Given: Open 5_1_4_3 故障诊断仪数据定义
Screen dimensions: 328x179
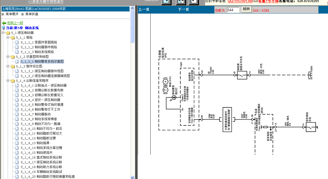Looking at the screenshot, I should click(42, 95).
